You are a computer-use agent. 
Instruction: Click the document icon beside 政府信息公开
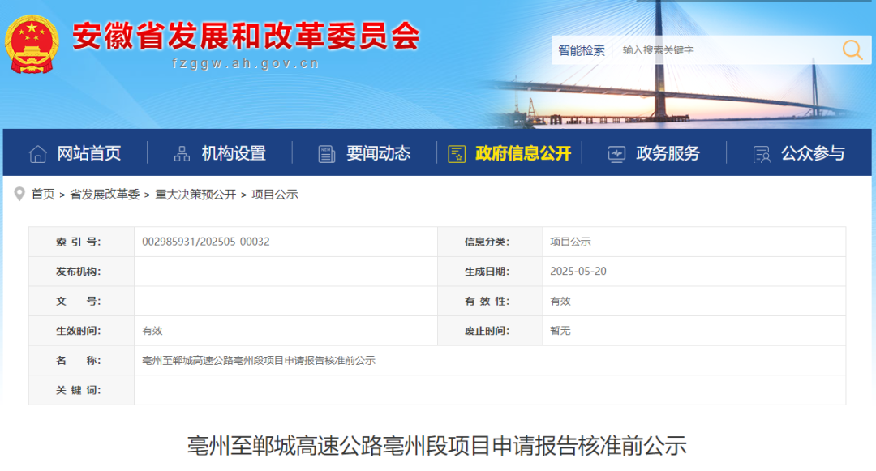pyautogui.click(x=457, y=153)
